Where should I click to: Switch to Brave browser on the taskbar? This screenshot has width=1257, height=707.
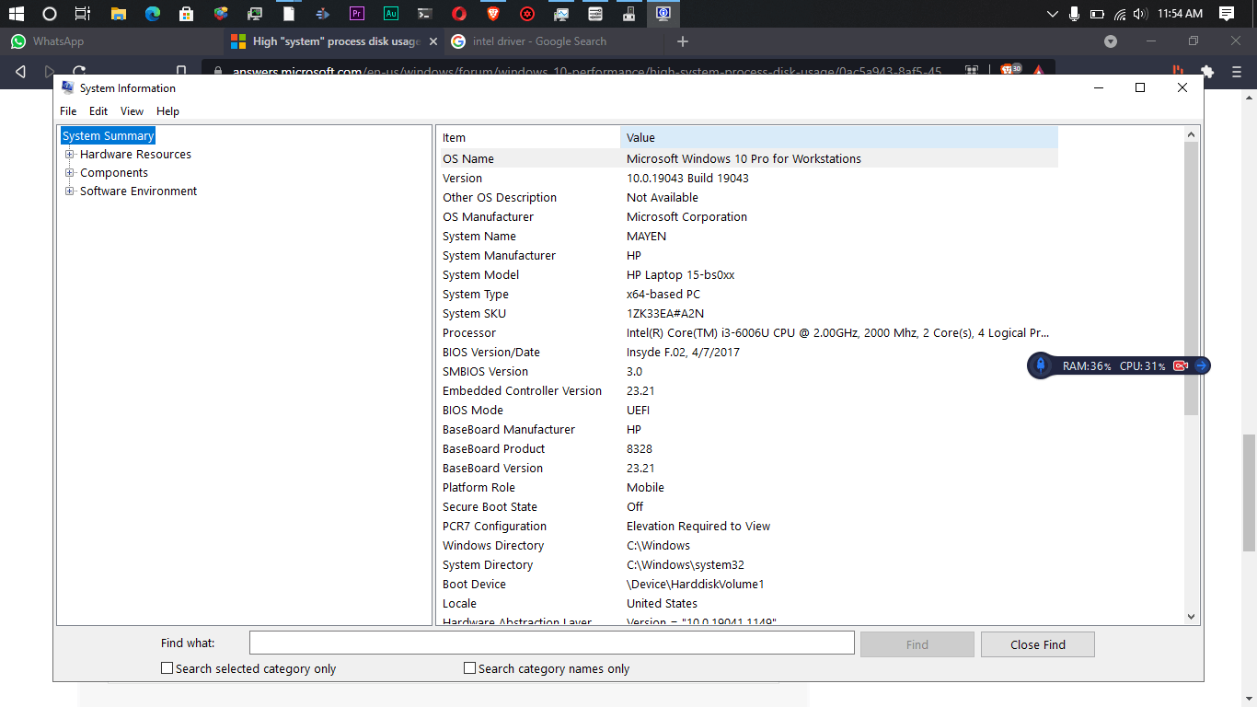[493, 14]
